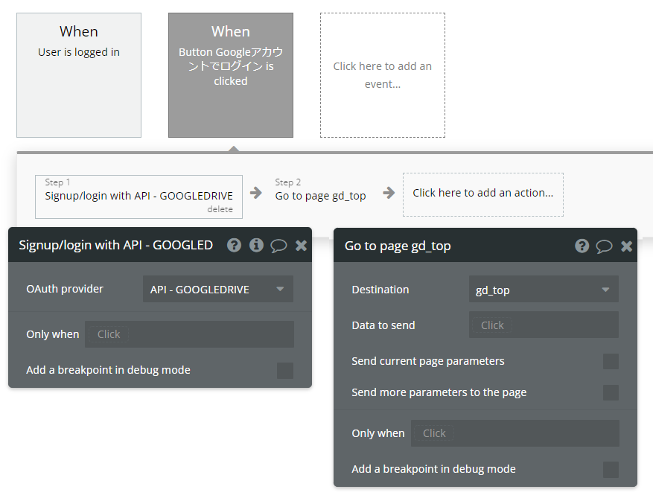653x504 pixels.
Task: Close the Signup/login with API panel
Action: point(301,246)
